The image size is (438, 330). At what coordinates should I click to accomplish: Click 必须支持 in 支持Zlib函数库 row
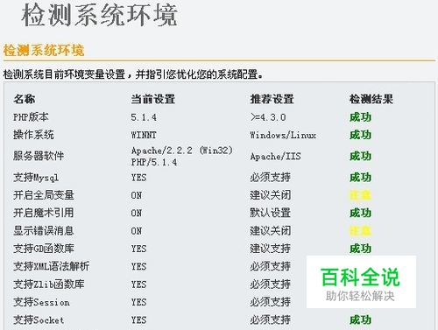pyautogui.click(x=271, y=284)
